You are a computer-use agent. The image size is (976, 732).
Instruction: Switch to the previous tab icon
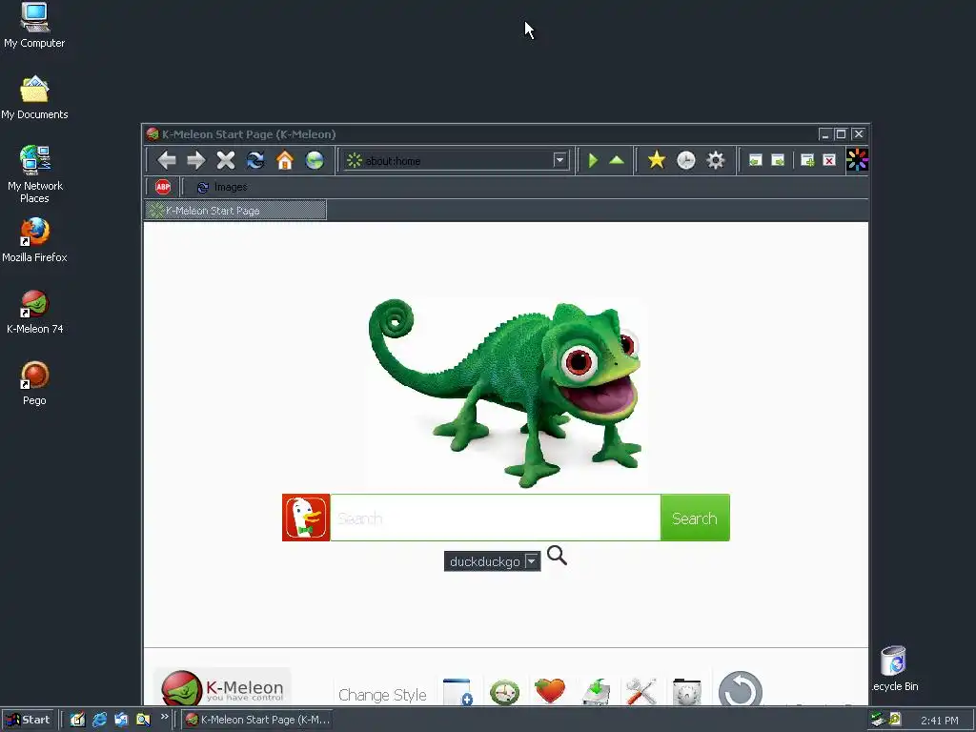tap(755, 160)
